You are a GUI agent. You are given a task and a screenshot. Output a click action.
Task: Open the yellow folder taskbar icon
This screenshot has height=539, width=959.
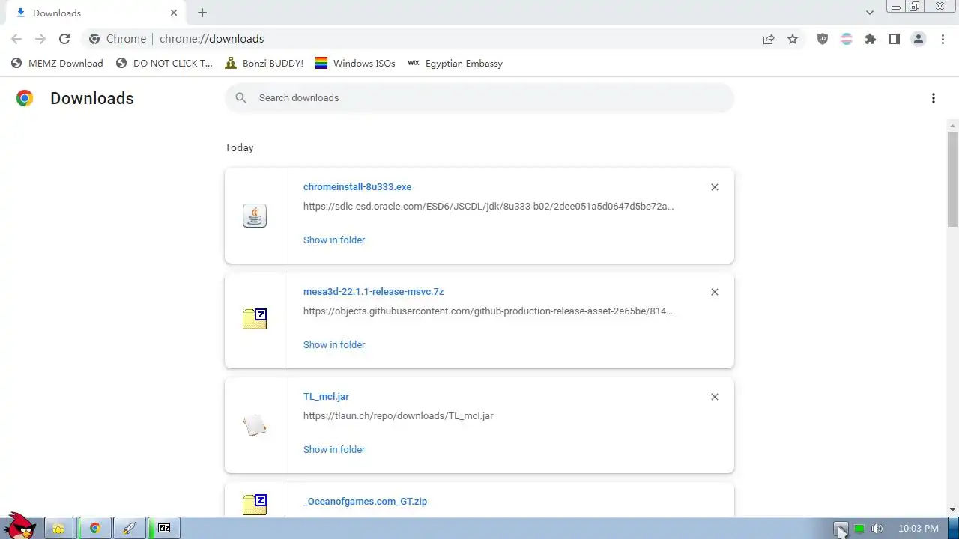pos(58,529)
